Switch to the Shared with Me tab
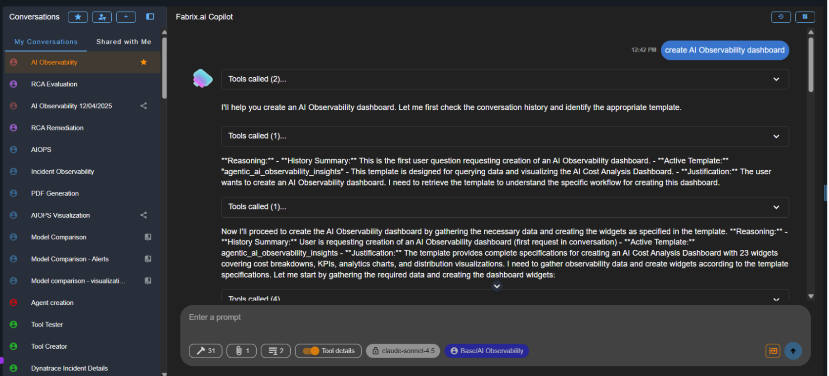Image resolution: width=829 pixels, height=376 pixels. pyautogui.click(x=124, y=42)
